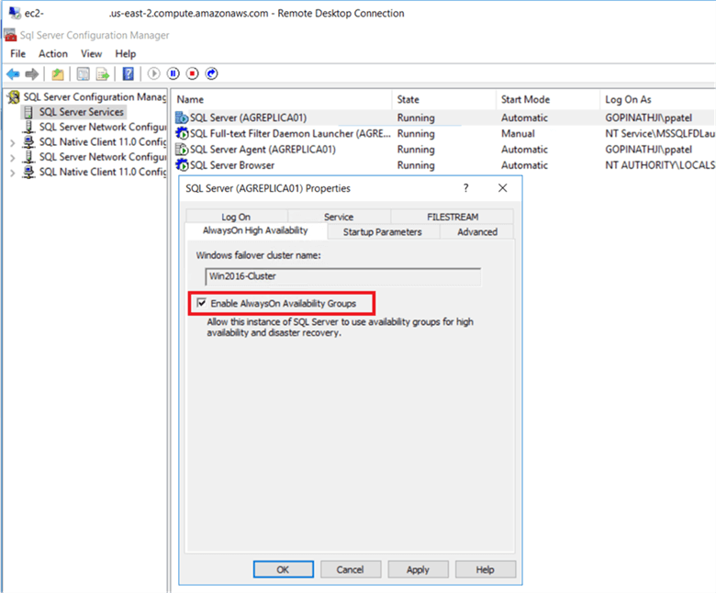
Task: Sort services by Start Mode column header
Action: coord(548,99)
